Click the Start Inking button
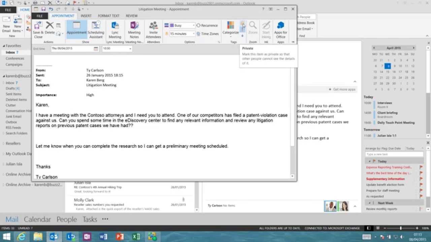Screen dimensions: 431x242 coord(266,30)
